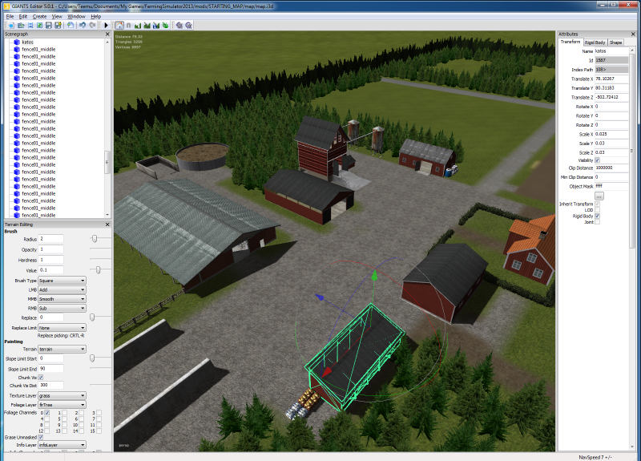This screenshot has width=641, height=461.
Task: Click the Translate X input field
Action: coord(611,79)
